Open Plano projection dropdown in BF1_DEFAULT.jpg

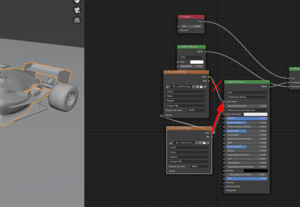tap(186, 96)
